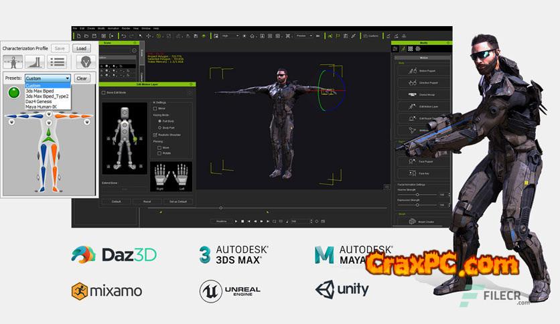This screenshot has width=560, height=324.
Task: Select the Body Part radio button
Action: [x=159, y=127]
